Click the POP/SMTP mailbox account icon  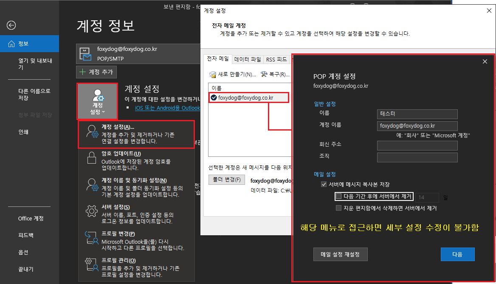(x=85, y=54)
